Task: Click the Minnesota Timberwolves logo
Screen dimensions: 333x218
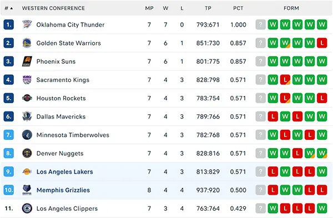Action: pos(27,135)
